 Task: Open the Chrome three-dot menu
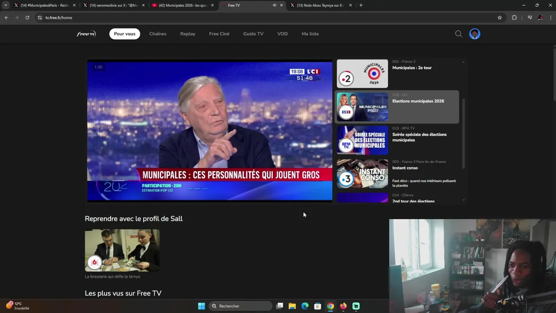click(x=550, y=17)
